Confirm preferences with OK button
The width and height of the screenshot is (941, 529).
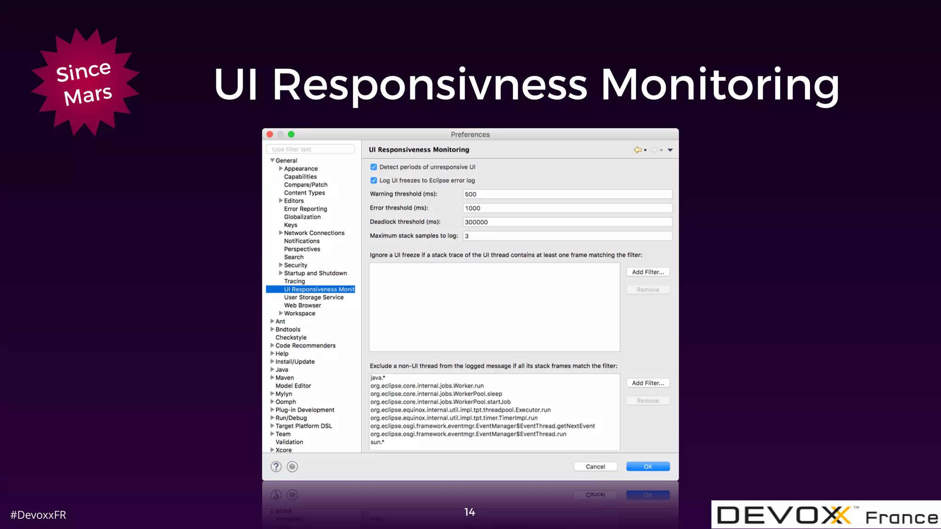648,467
